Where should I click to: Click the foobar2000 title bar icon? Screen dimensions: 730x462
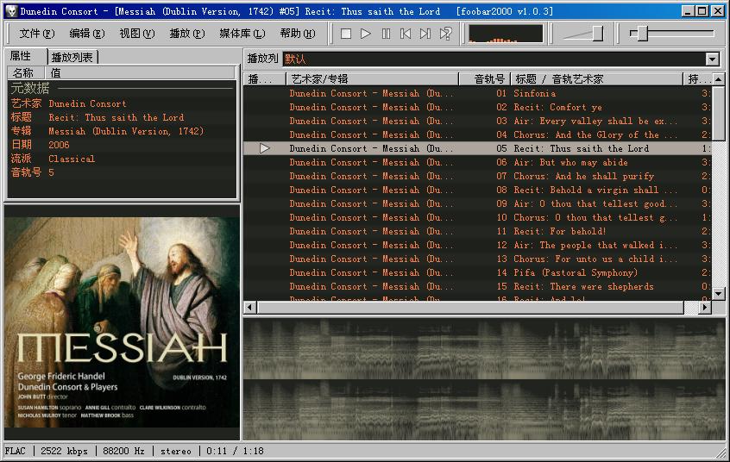11,11
